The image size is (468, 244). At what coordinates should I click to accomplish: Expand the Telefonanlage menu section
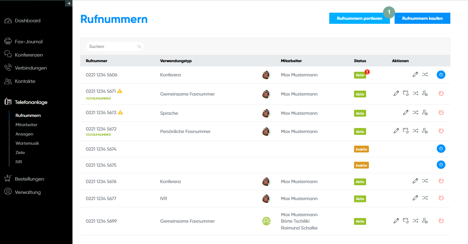[31, 102]
